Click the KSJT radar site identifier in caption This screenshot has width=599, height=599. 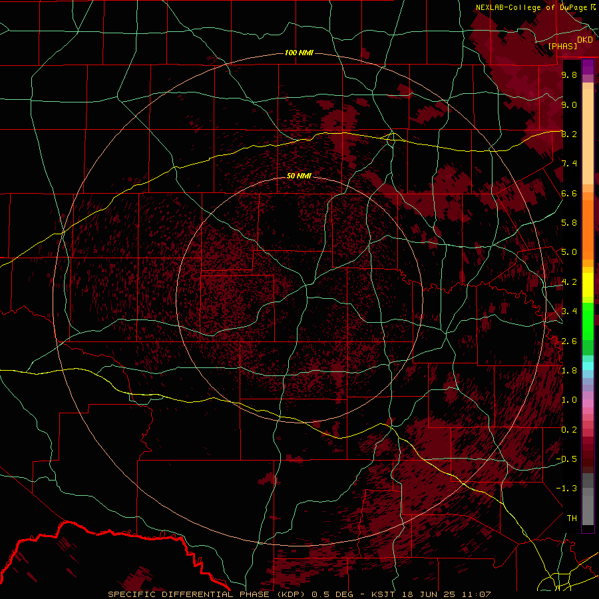(x=383, y=594)
